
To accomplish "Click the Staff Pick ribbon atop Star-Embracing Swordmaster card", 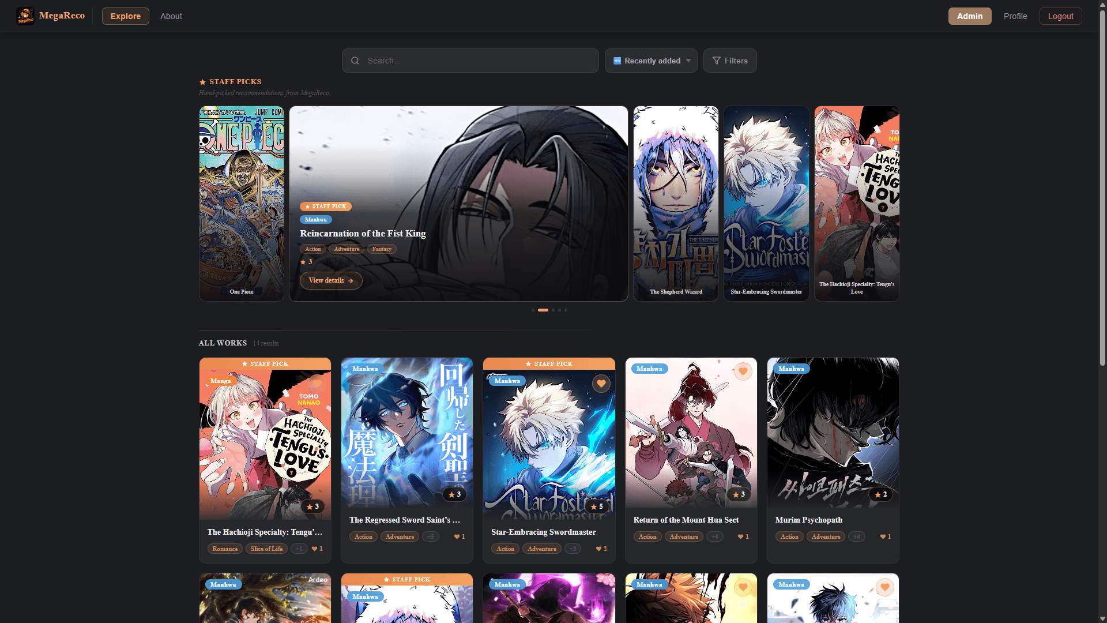I will coord(549,364).
